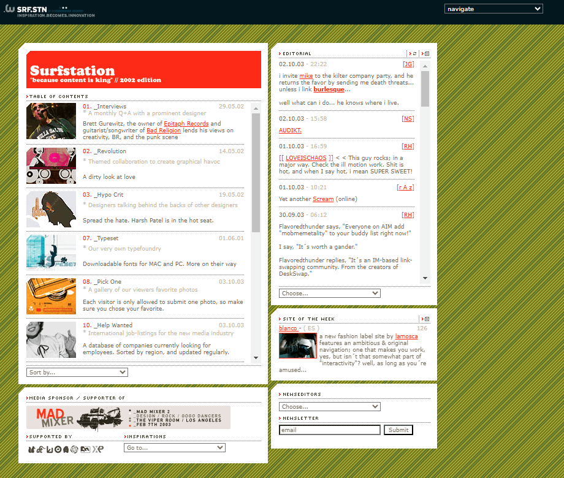Click the '126' count in Site of the Week
This screenshot has height=478, width=564.
pyautogui.click(x=422, y=328)
